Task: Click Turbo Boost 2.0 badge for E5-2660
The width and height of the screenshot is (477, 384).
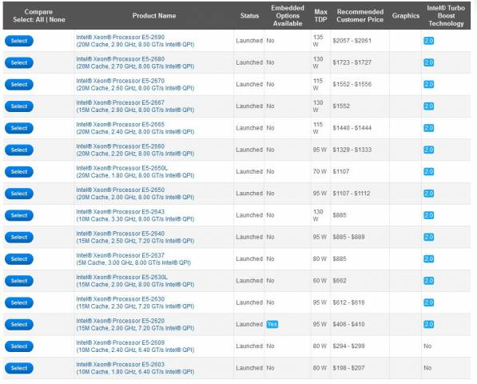Action: point(428,150)
